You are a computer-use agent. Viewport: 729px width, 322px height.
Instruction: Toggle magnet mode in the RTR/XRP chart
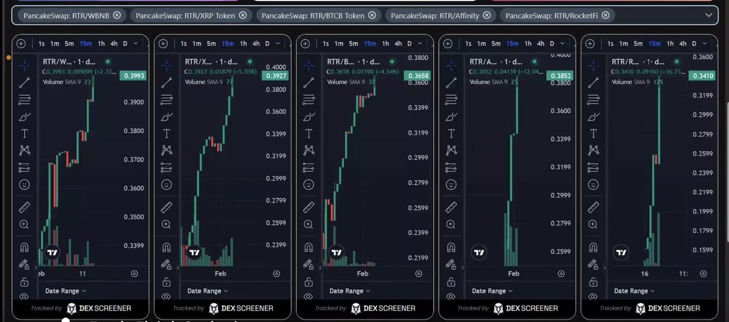click(x=166, y=247)
